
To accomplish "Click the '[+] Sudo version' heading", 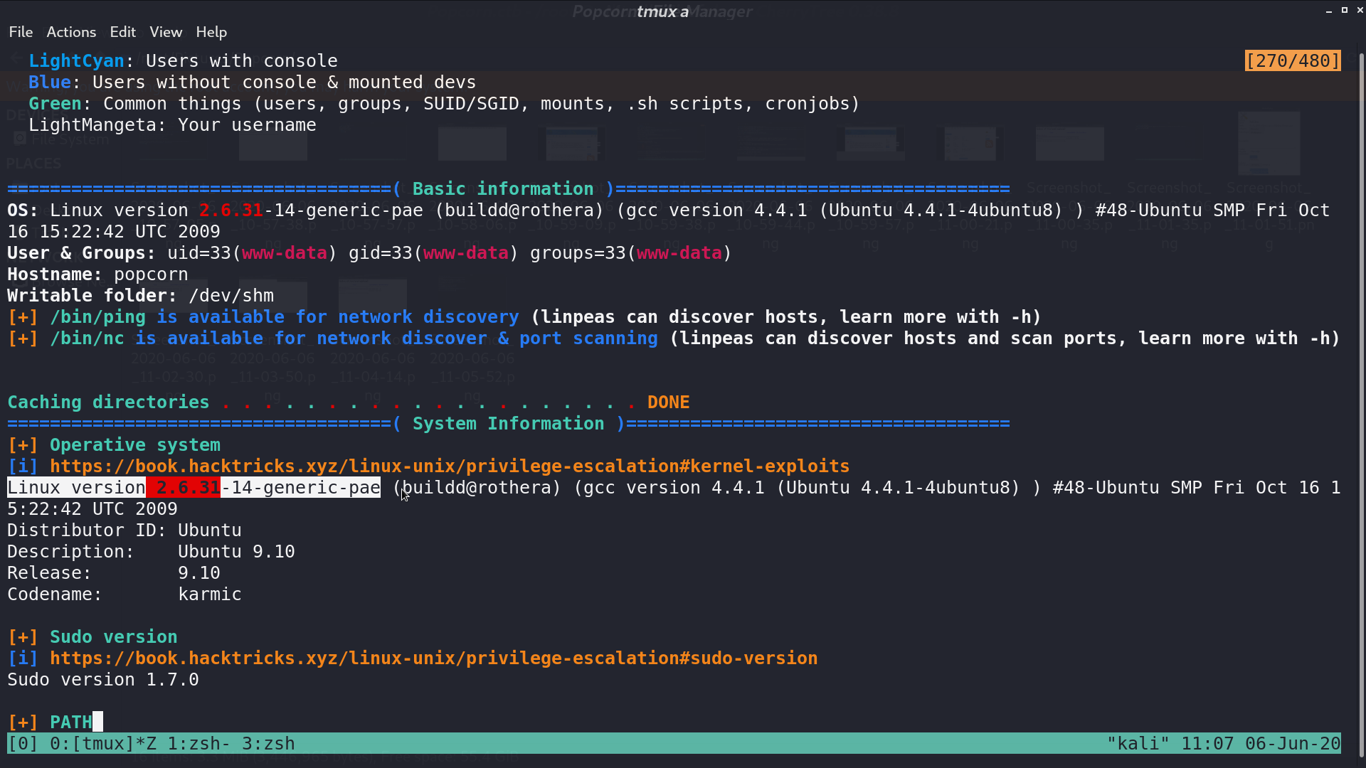I will (x=92, y=637).
